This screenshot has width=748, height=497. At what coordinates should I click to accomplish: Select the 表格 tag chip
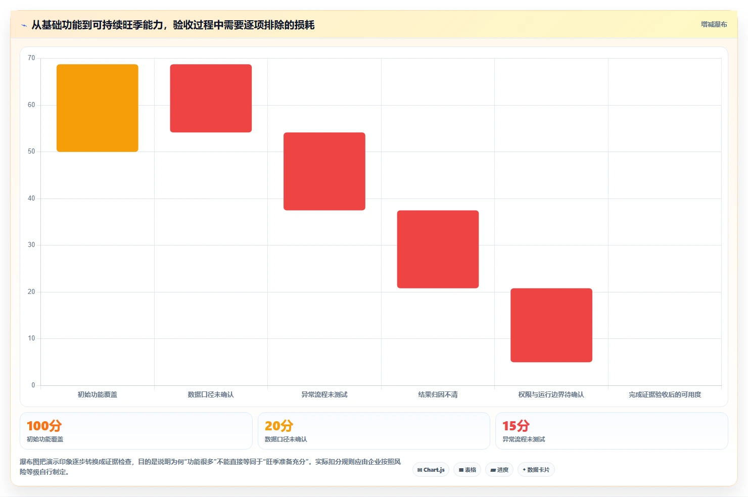pyautogui.click(x=467, y=470)
